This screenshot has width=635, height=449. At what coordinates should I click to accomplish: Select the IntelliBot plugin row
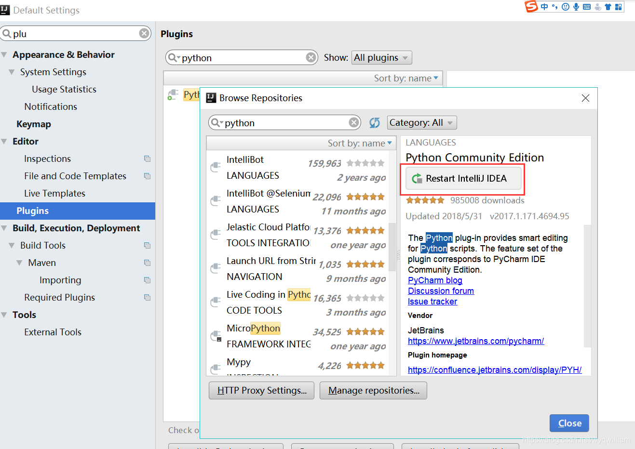(x=298, y=168)
